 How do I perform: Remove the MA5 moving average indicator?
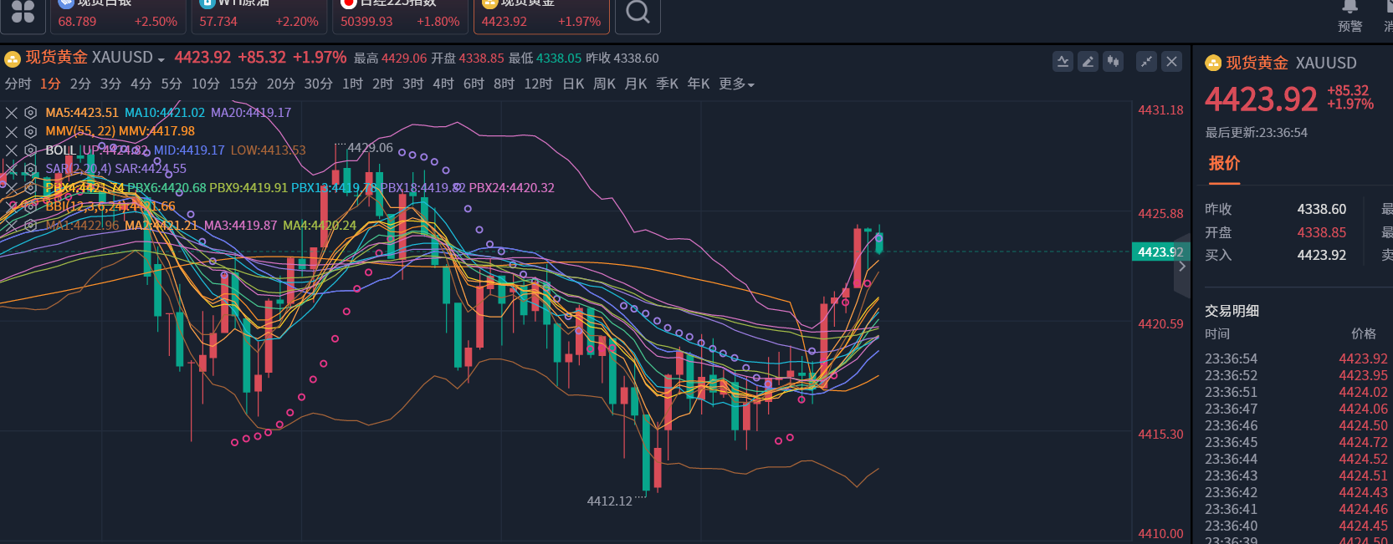coord(12,113)
